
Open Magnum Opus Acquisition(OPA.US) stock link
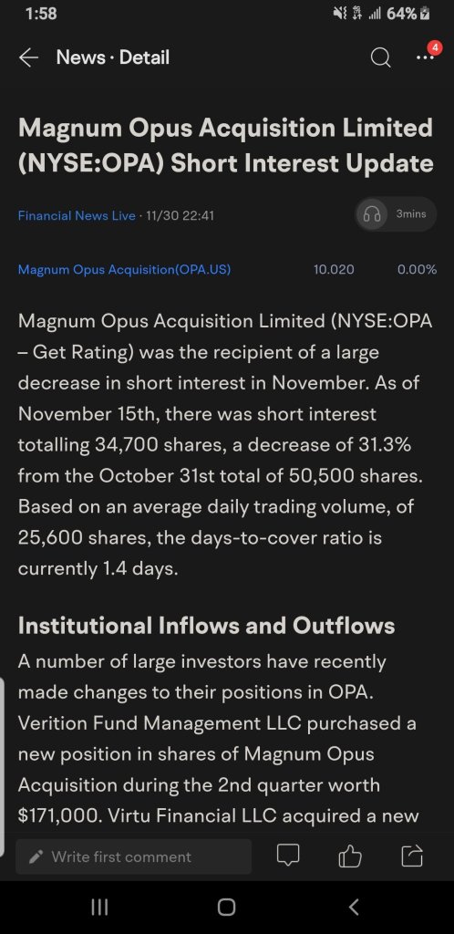pos(124,270)
